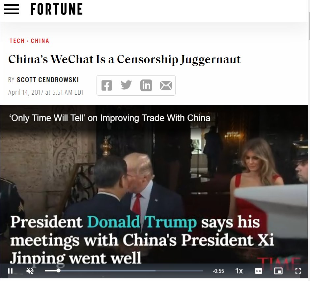Image resolution: width=310 pixels, height=281 pixels.
Task: Open the hamburger navigation menu
Action: coord(12,9)
